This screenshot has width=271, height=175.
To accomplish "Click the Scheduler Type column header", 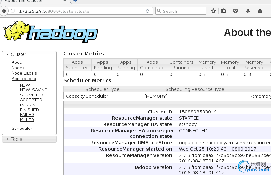I will click(103, 89).
